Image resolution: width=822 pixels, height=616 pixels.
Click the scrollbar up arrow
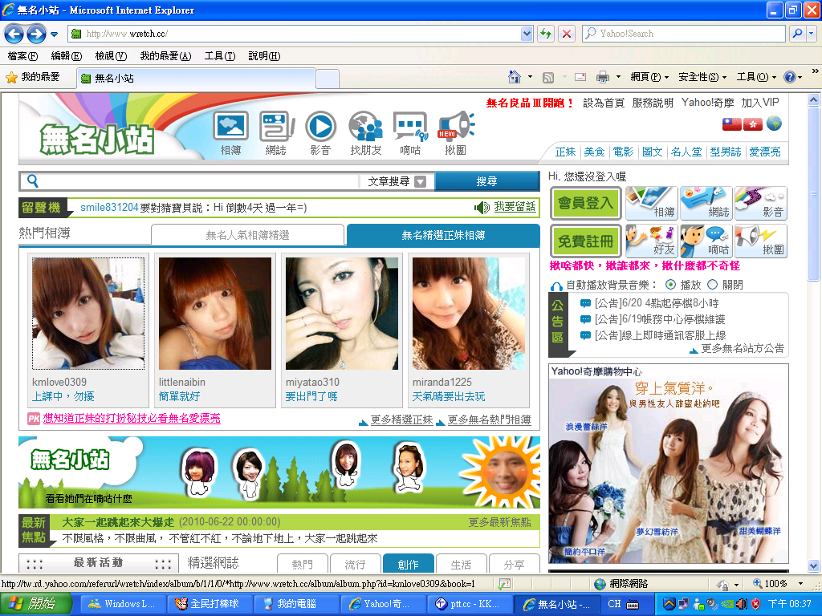pos(813,100)
